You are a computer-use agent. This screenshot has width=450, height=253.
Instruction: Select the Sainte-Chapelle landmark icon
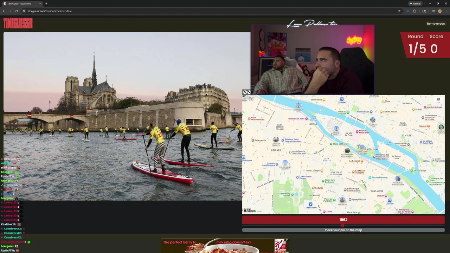pos(336,129)
